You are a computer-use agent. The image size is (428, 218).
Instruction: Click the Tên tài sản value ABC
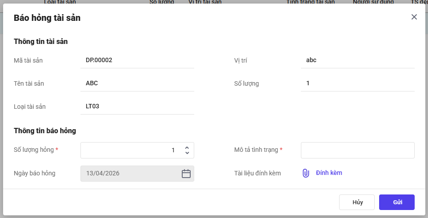pos(92,83)
